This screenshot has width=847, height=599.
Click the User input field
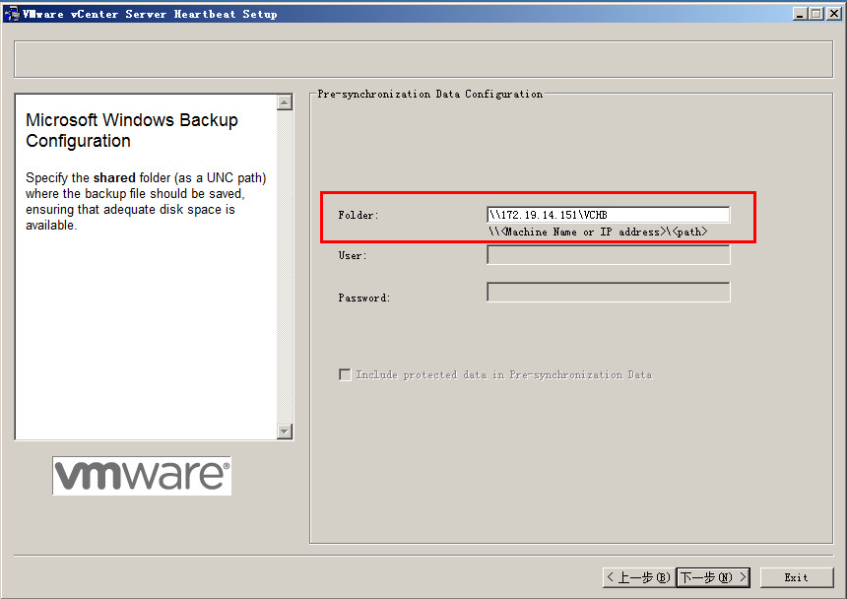609,255
